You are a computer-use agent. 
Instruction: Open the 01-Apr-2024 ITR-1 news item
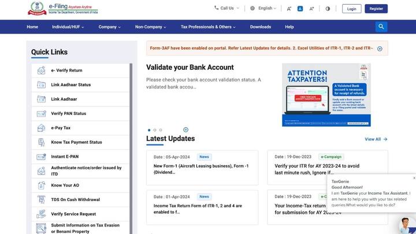click(202, 207)
